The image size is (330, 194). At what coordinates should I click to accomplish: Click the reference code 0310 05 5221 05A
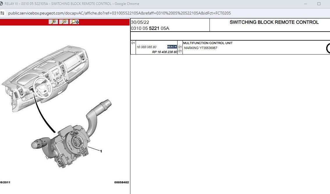click(x=150, y=28)
